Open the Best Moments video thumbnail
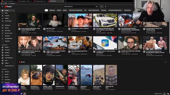Viewport: 170px width, 95px height. click(80, 43)
